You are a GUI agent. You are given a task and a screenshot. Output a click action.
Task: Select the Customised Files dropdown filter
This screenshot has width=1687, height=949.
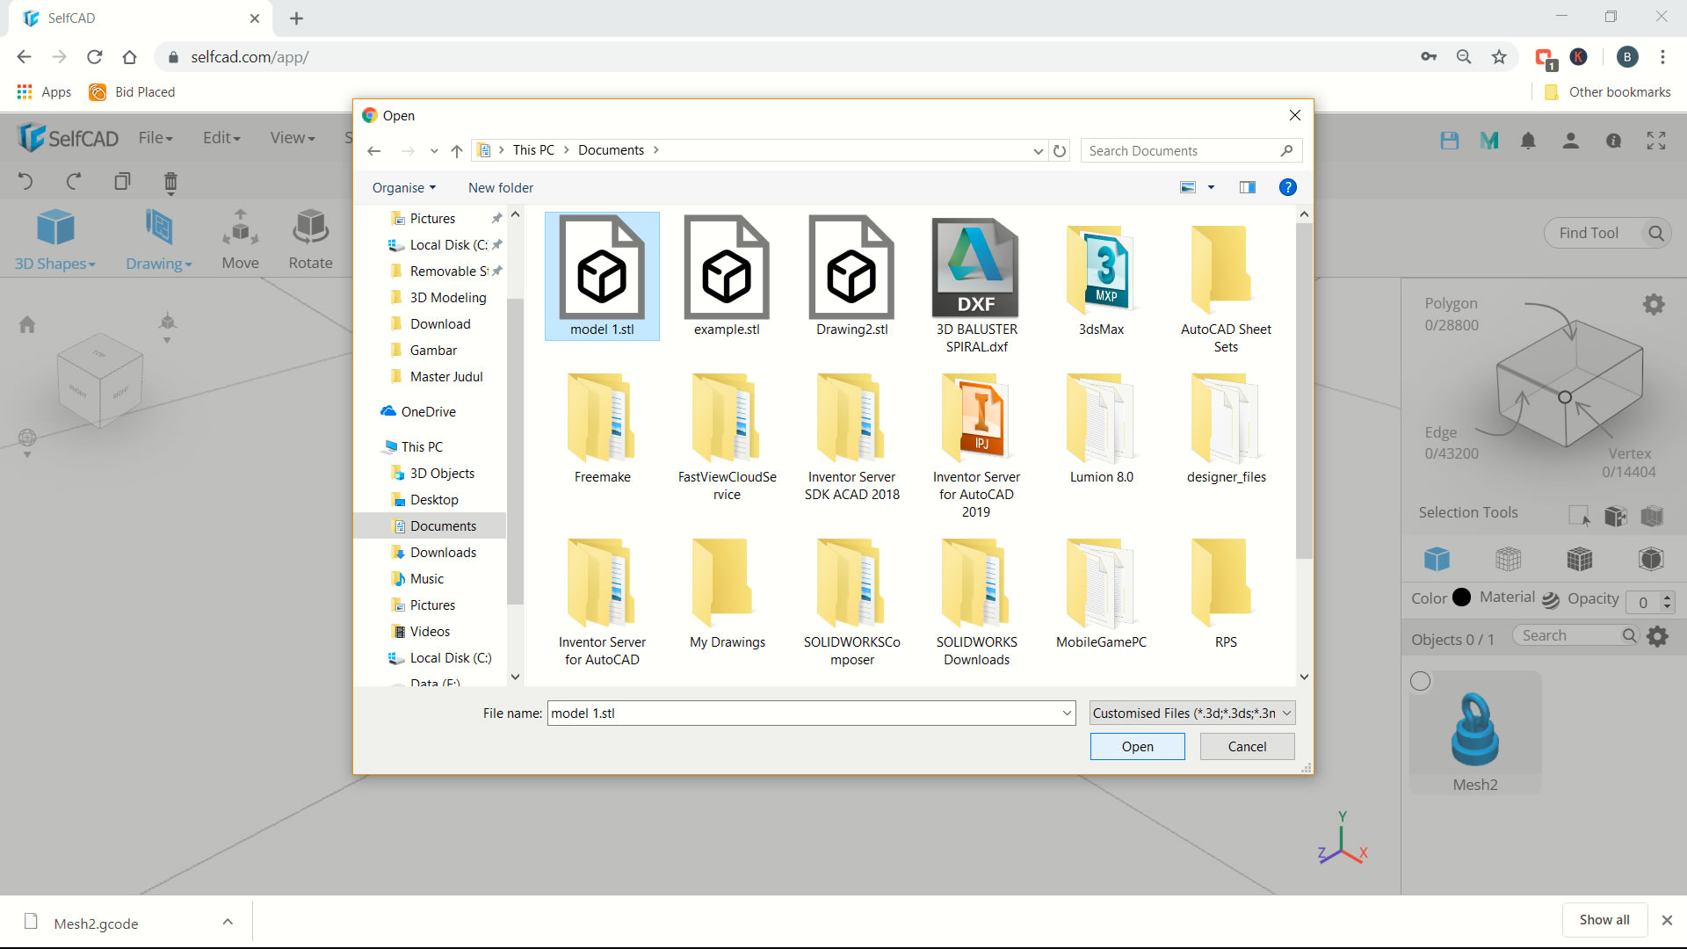point(1191,713)
